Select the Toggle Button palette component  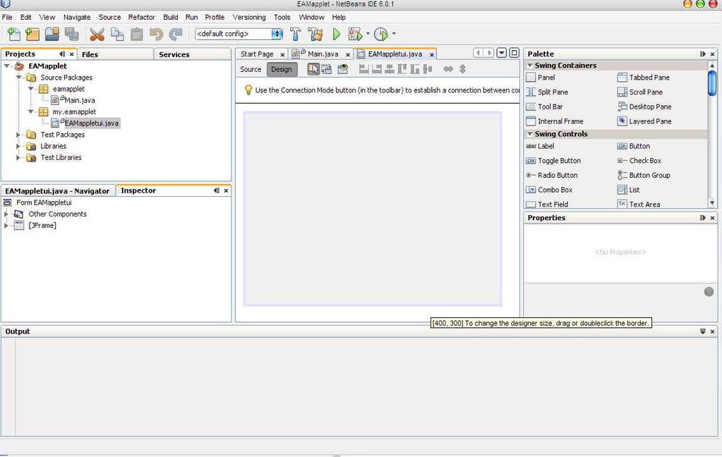tap(553, 161)
